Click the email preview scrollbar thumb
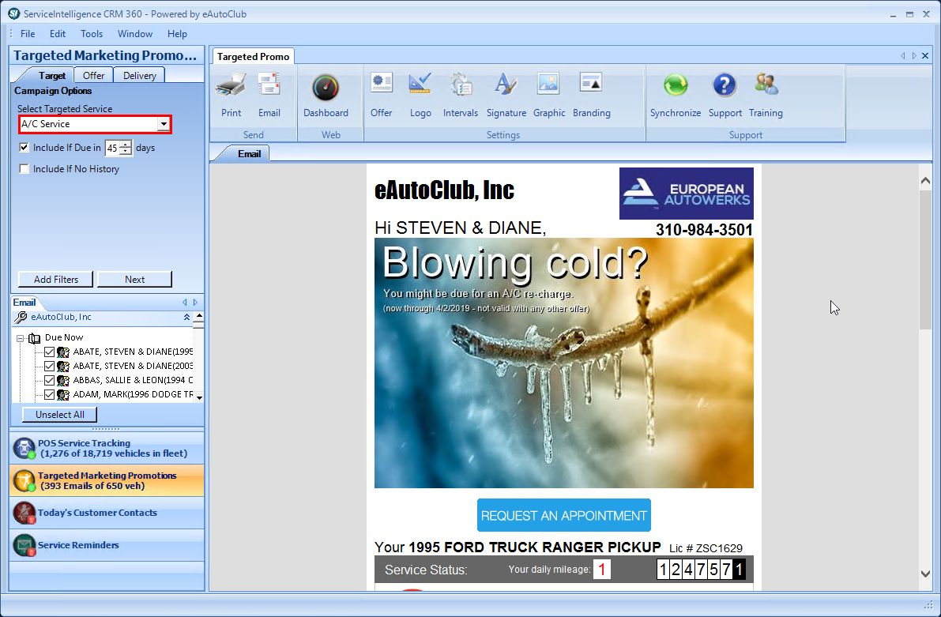Screen dimensions: 941x617 point(925,259)
